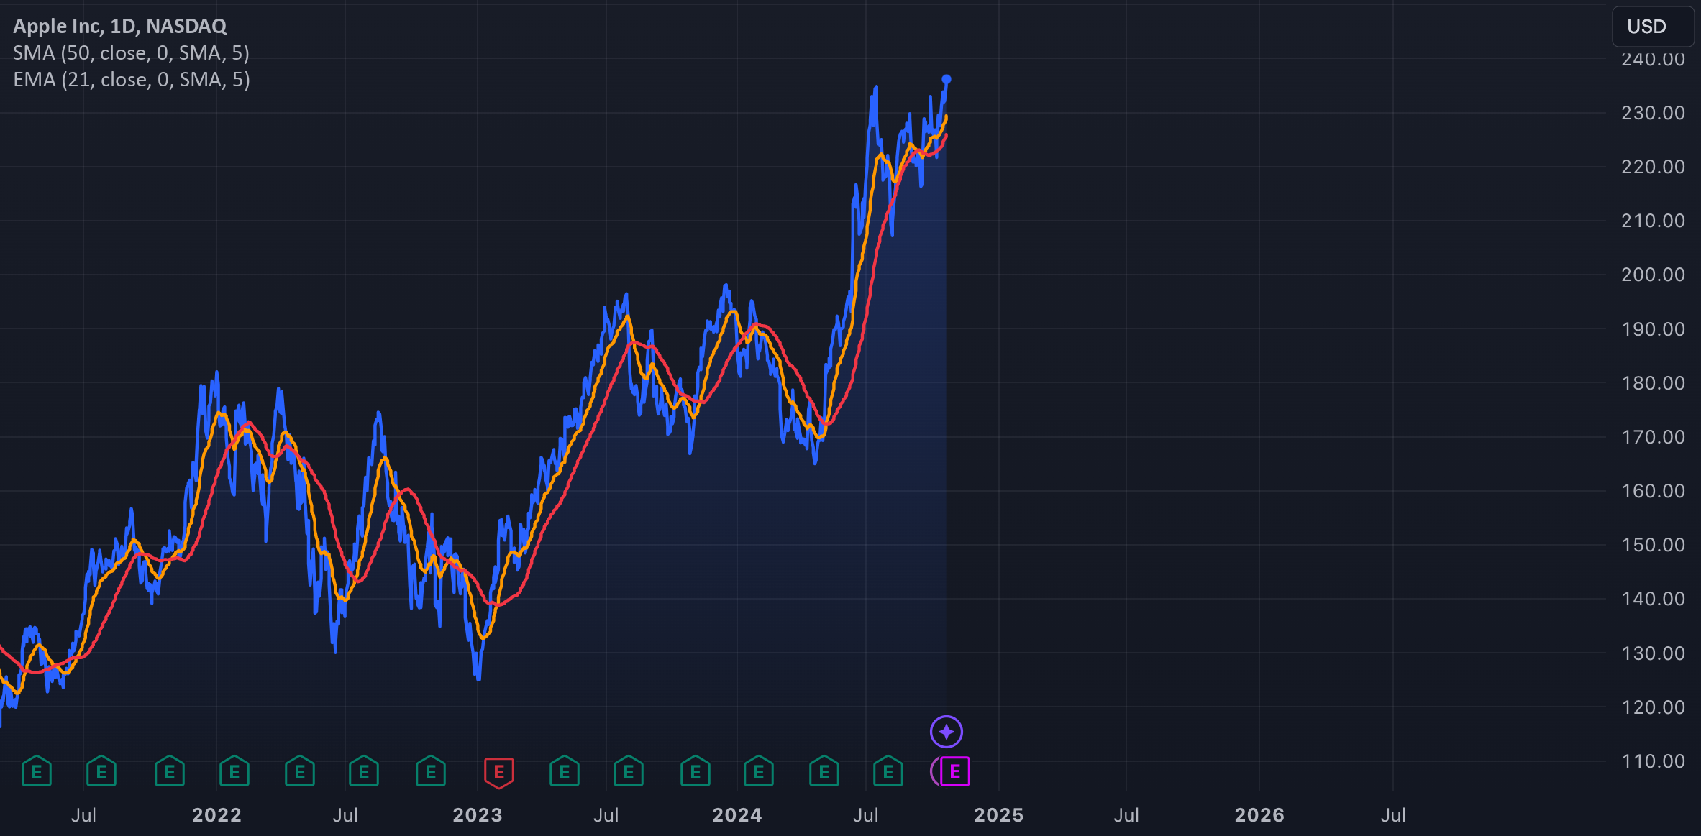
Task: Click the 2025 year label on time axis
Action: [998, 815]
